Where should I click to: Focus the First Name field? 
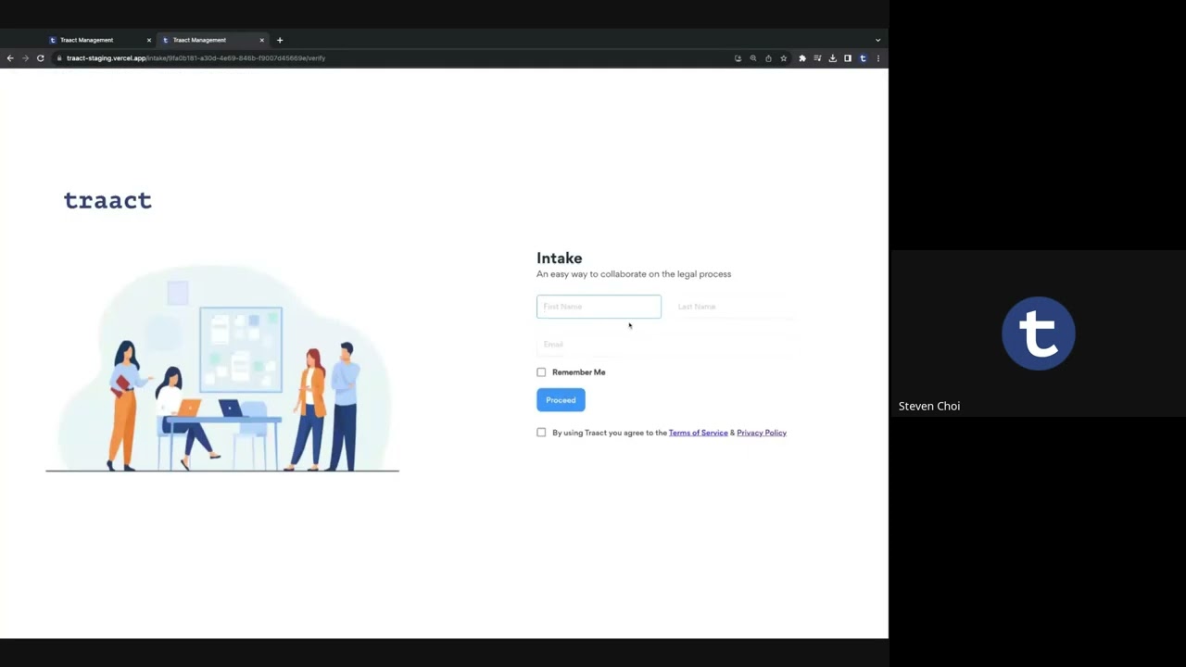(x=599, y=307)
